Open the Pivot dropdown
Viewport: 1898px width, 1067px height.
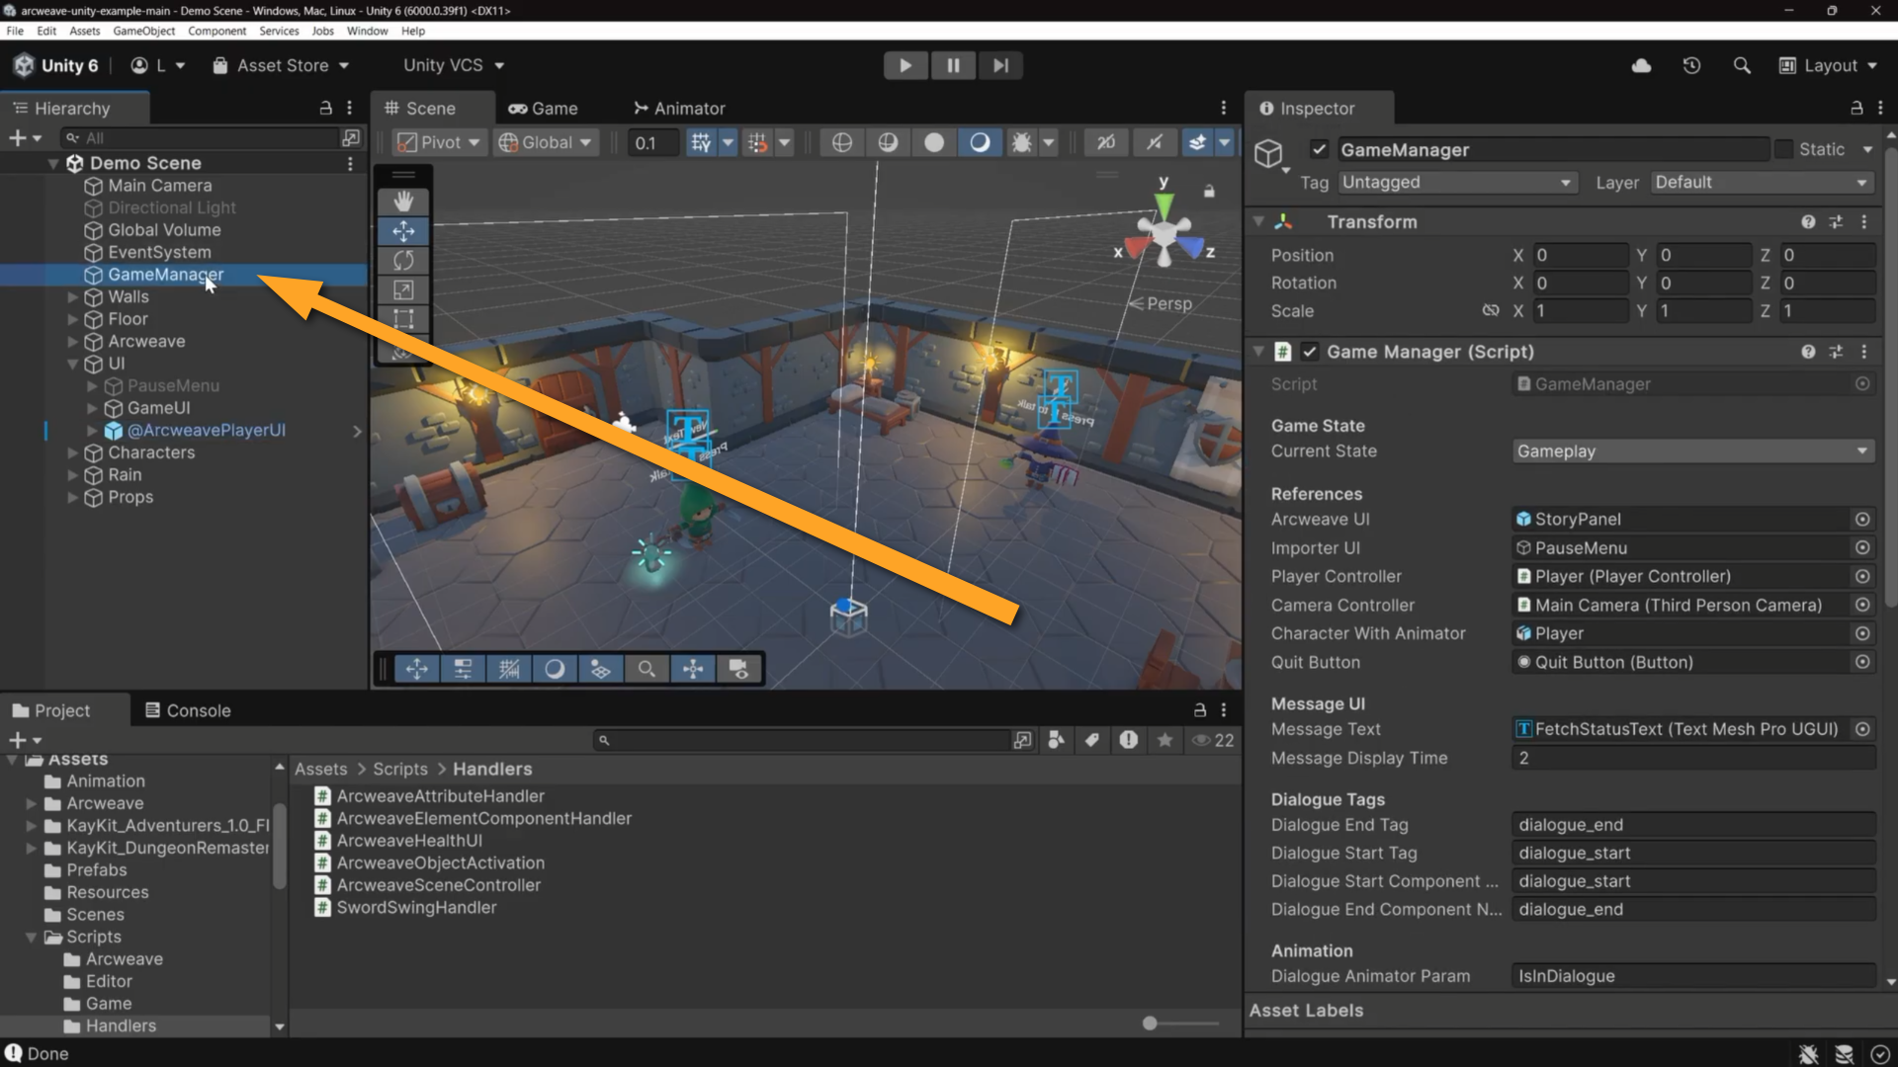click(x=438, y=142)
